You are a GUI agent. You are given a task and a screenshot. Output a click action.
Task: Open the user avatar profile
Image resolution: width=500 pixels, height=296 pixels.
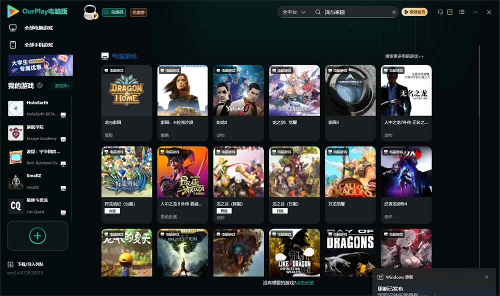tap(90, 12)
